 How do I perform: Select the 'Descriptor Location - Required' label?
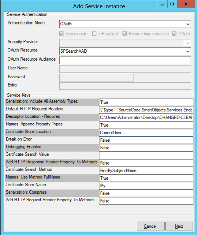(33, 117)
